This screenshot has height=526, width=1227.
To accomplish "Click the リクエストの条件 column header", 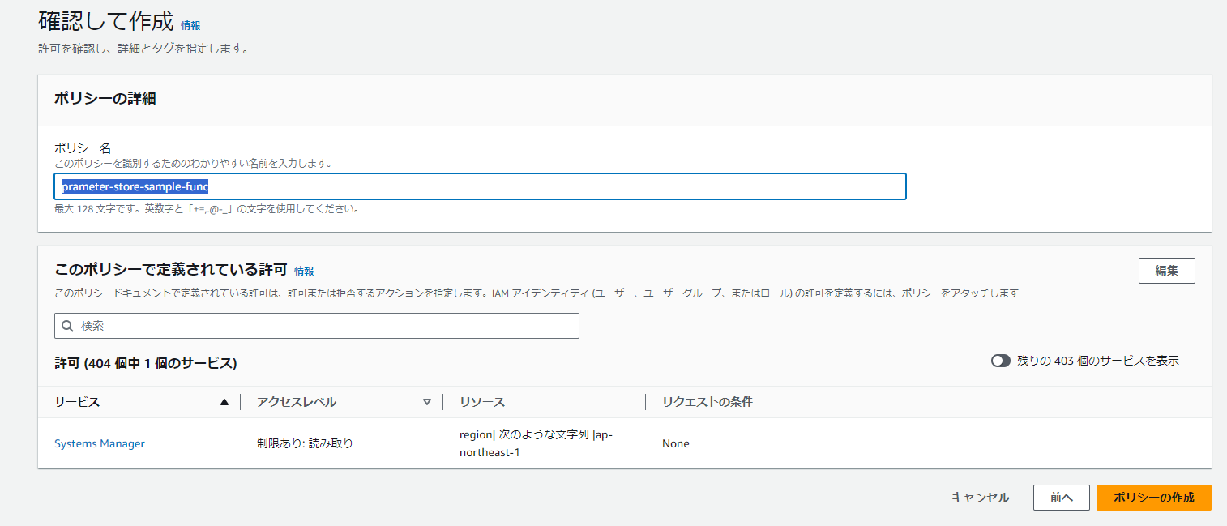I will click(707, 402).
